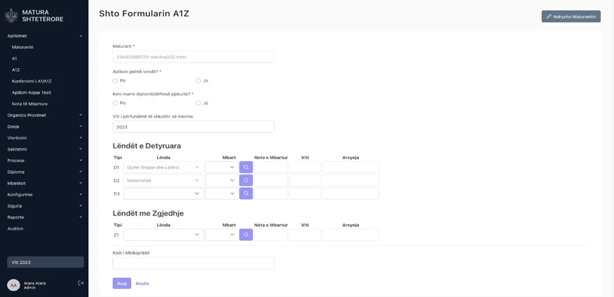Click the search icon in row D3
The width and height of the screenshot is (614, 297).
pyautogui.click(x=246, y=193)
